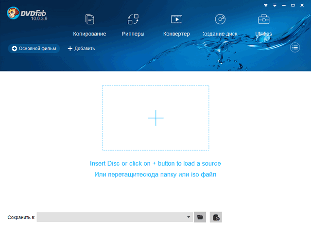The image size is (311, 227).
Task: Click the DVDFab monkey logo
Action: click(x=13, y=13)
